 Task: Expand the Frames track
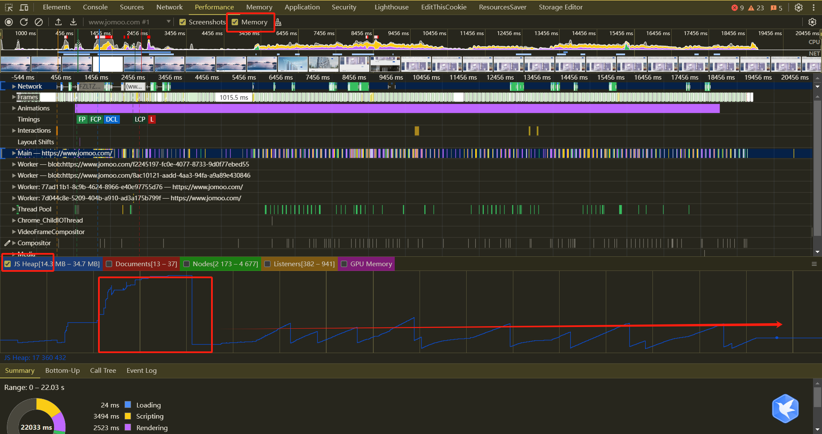tap(14, 97)
